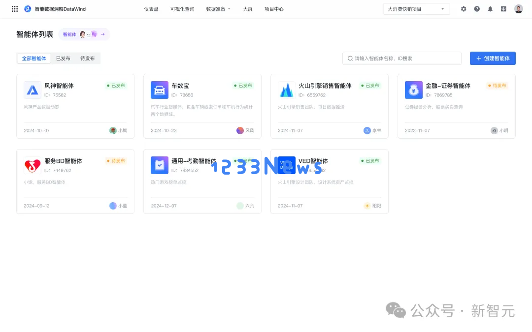The width and height of the screenshot is (532, 332).
Task: Click the search magnifier icon
Action: tap(350, 58)
